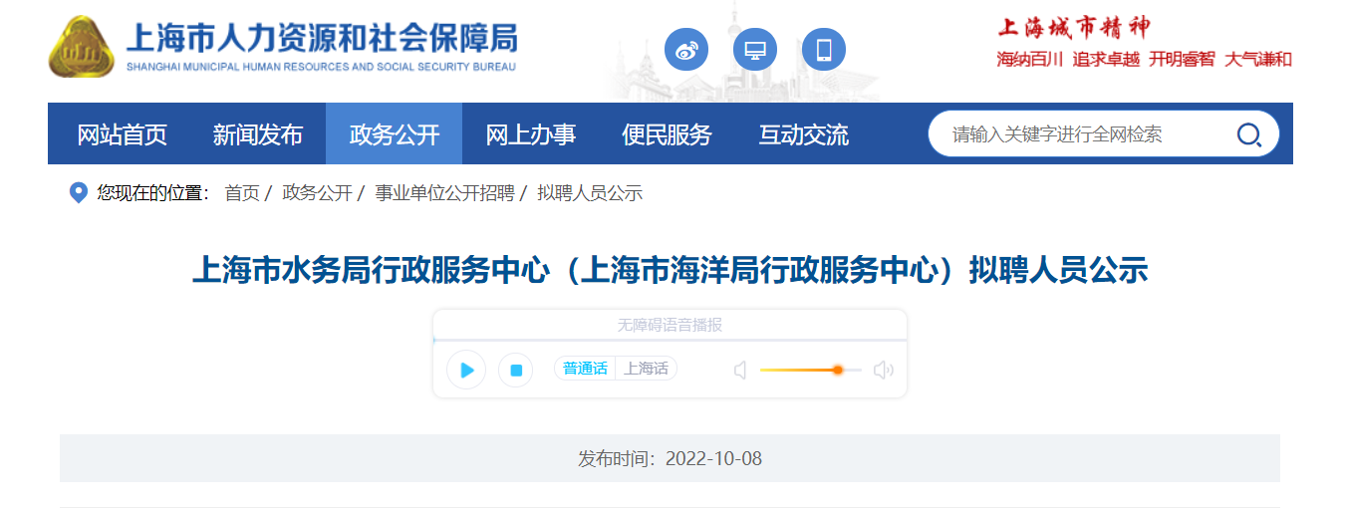
Task: Open 互动交流 navigation item
Action: coord(803,134)
